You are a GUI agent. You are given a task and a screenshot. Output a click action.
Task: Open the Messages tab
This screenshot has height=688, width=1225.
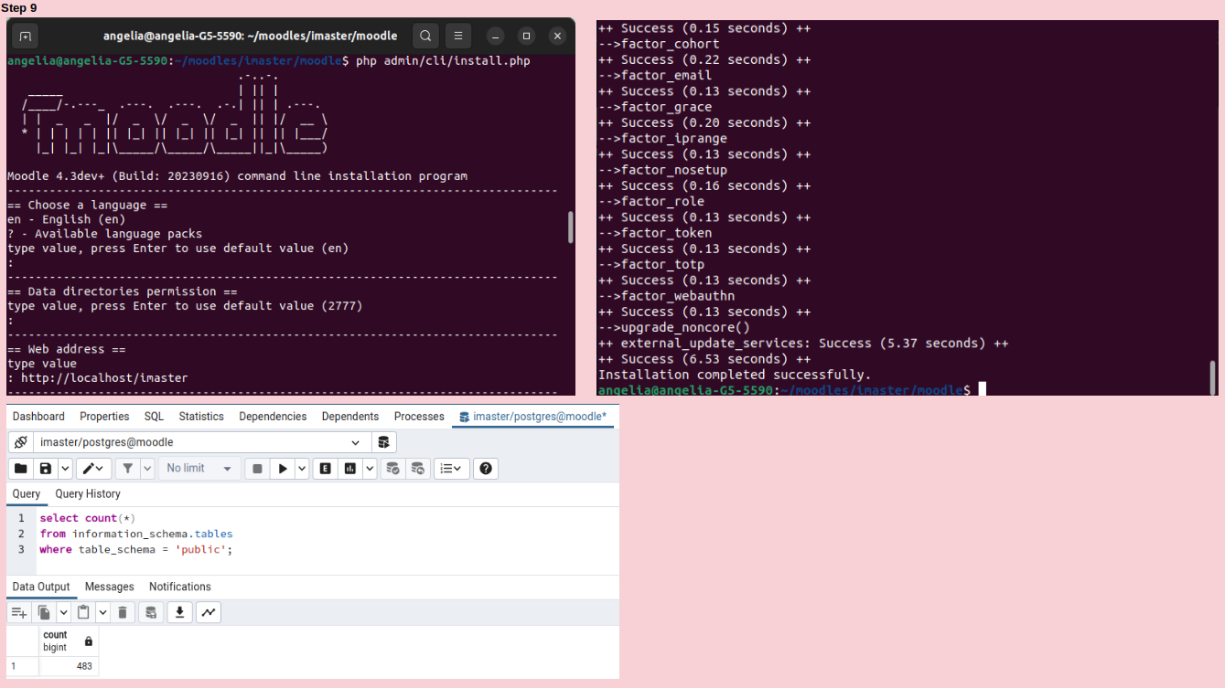point(110,587)
